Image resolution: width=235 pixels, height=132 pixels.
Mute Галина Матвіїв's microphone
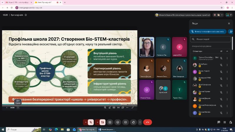point(221,113)
